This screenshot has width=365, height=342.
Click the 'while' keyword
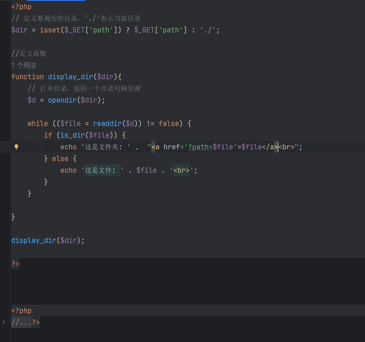pos(38,123)
